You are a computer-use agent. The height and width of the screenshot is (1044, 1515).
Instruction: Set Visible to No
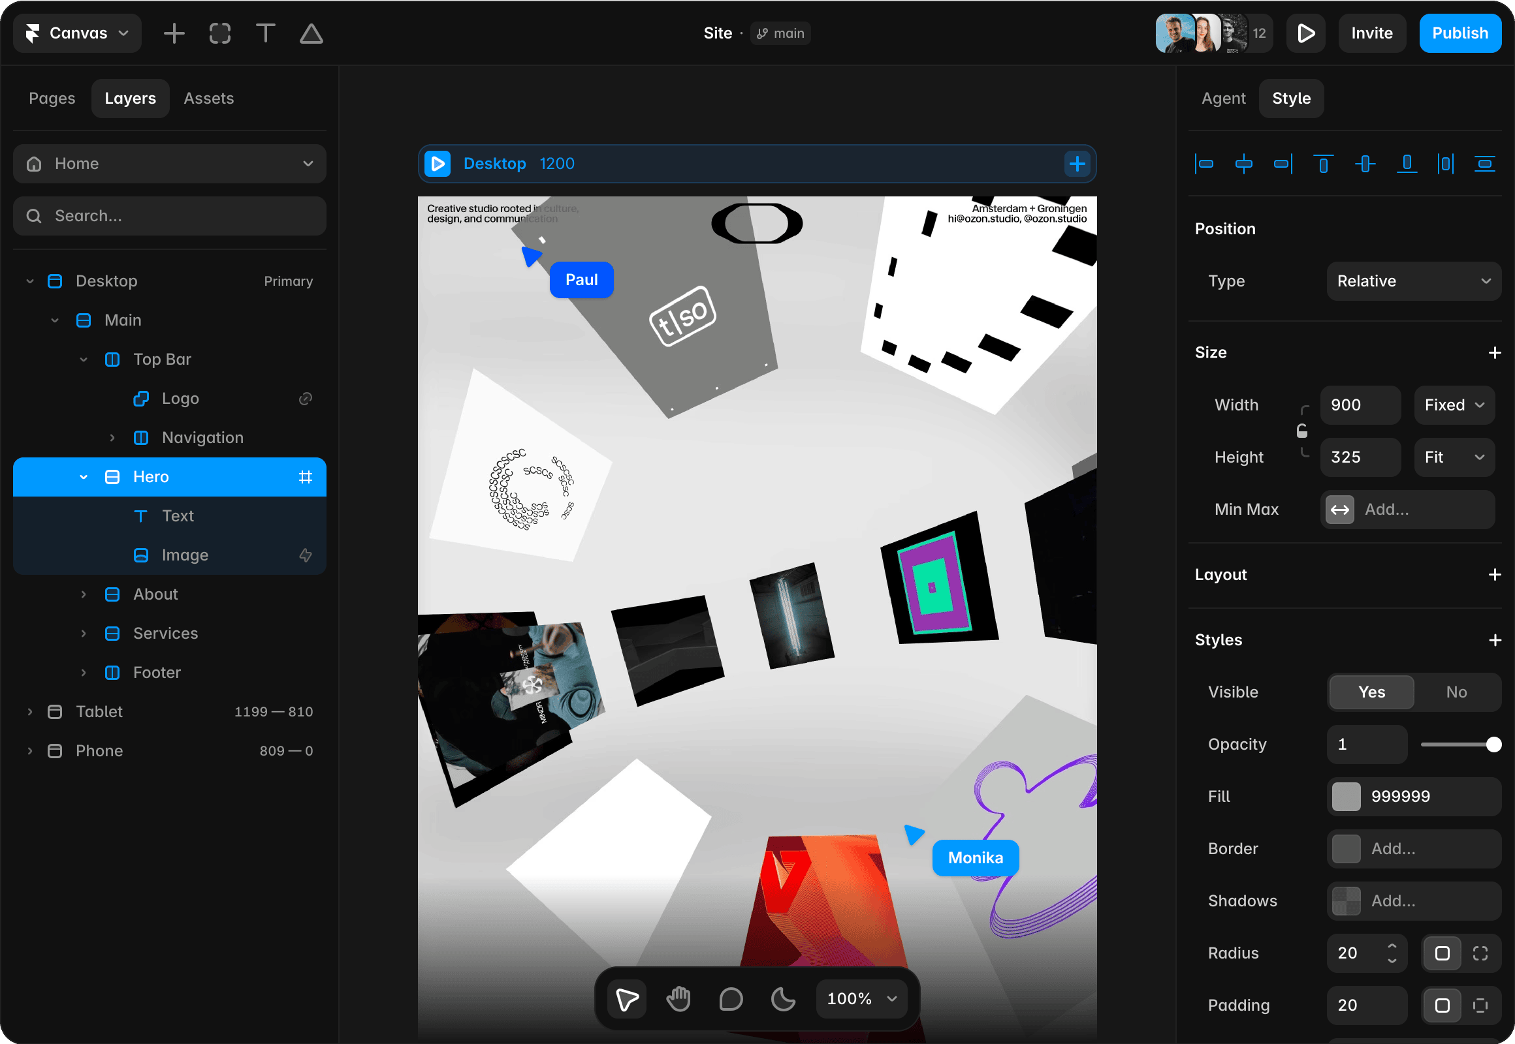point(1456,692)
